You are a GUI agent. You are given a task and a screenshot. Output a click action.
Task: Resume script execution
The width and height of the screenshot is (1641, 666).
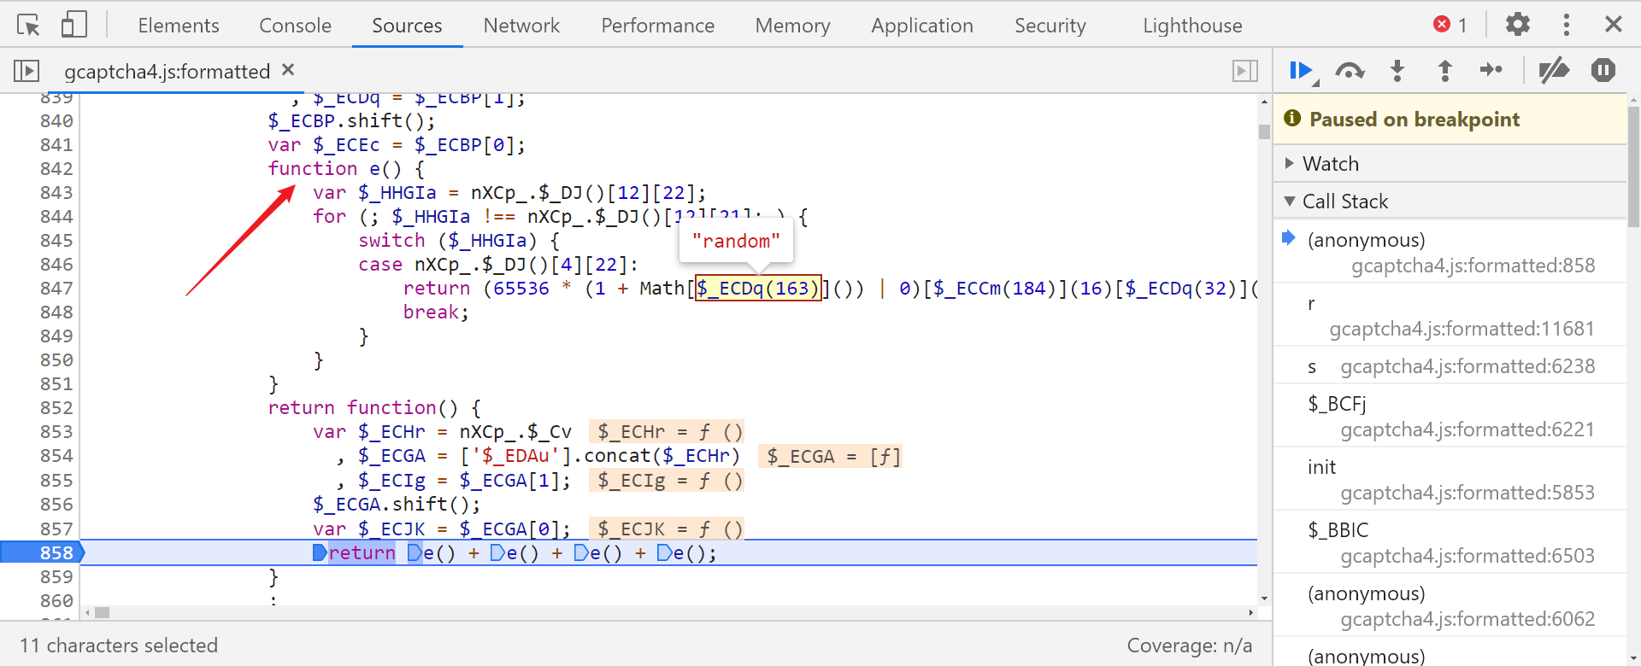[x=1301, y=70]
